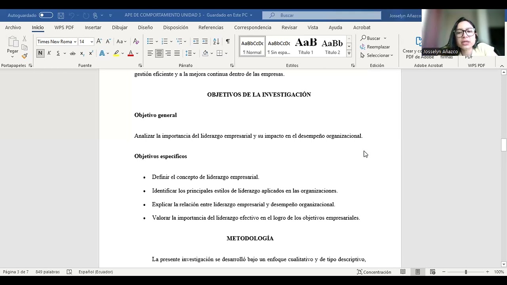The width and height of the screenshot is (507, 285).
Task: Open the font color dropdown arrow
Action: pos(137,53)
